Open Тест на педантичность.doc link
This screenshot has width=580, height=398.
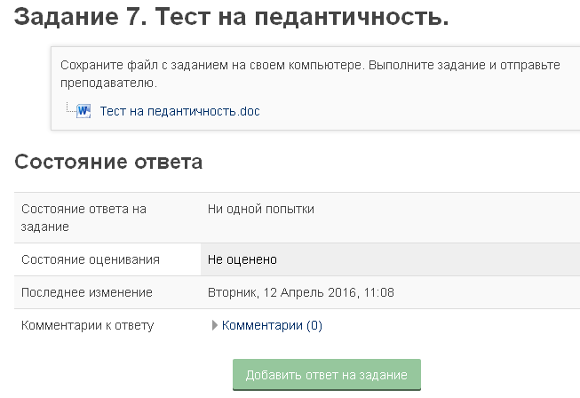pyautogui.click(x=179, y=111)
